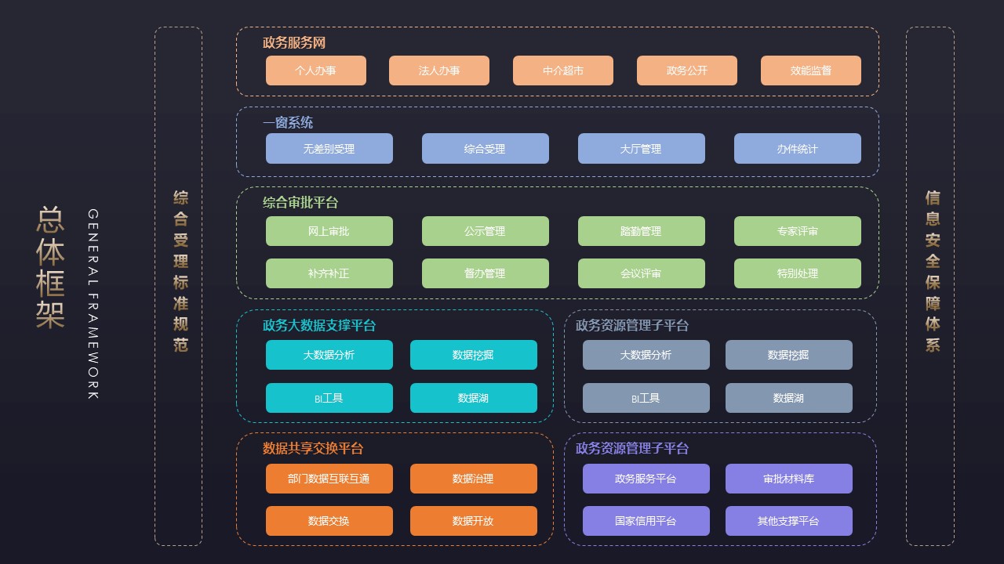
Task: Click the 数据开放 button
Action: [473, 521]
